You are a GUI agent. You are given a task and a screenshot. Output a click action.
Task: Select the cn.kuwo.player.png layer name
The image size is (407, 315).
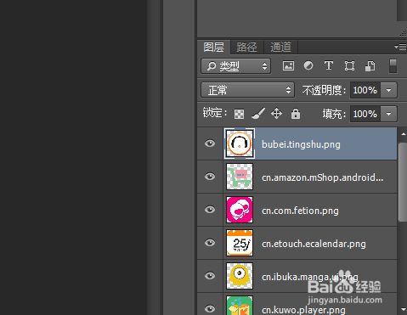[303, 310]
